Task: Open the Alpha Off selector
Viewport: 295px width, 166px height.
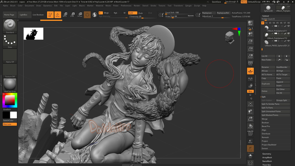Action: [x=10, y=56]
